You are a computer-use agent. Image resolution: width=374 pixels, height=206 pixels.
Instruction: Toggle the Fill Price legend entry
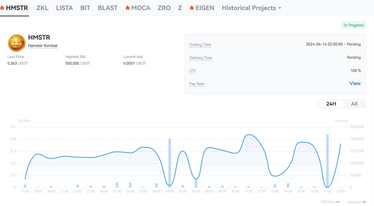coord(330,202)
